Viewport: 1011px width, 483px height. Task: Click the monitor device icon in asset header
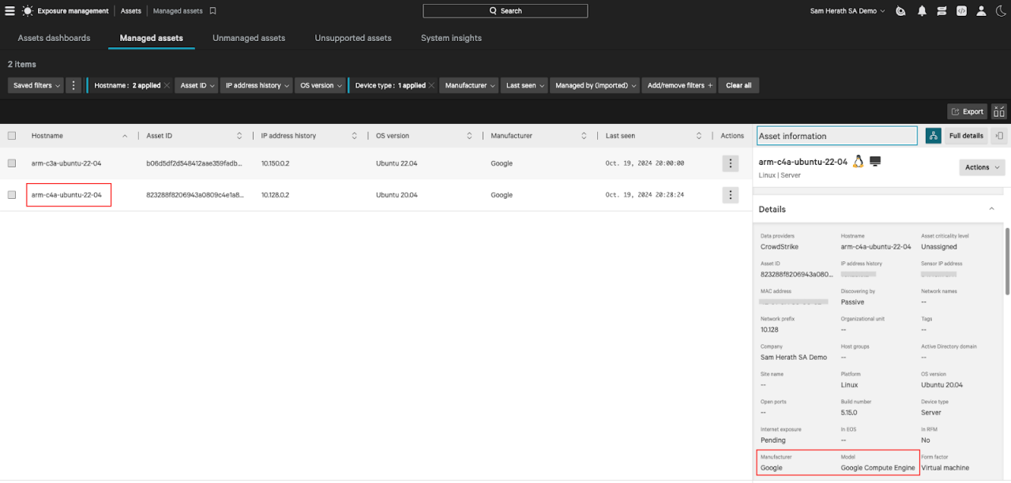pyautogui.click(x=875, y=162)
